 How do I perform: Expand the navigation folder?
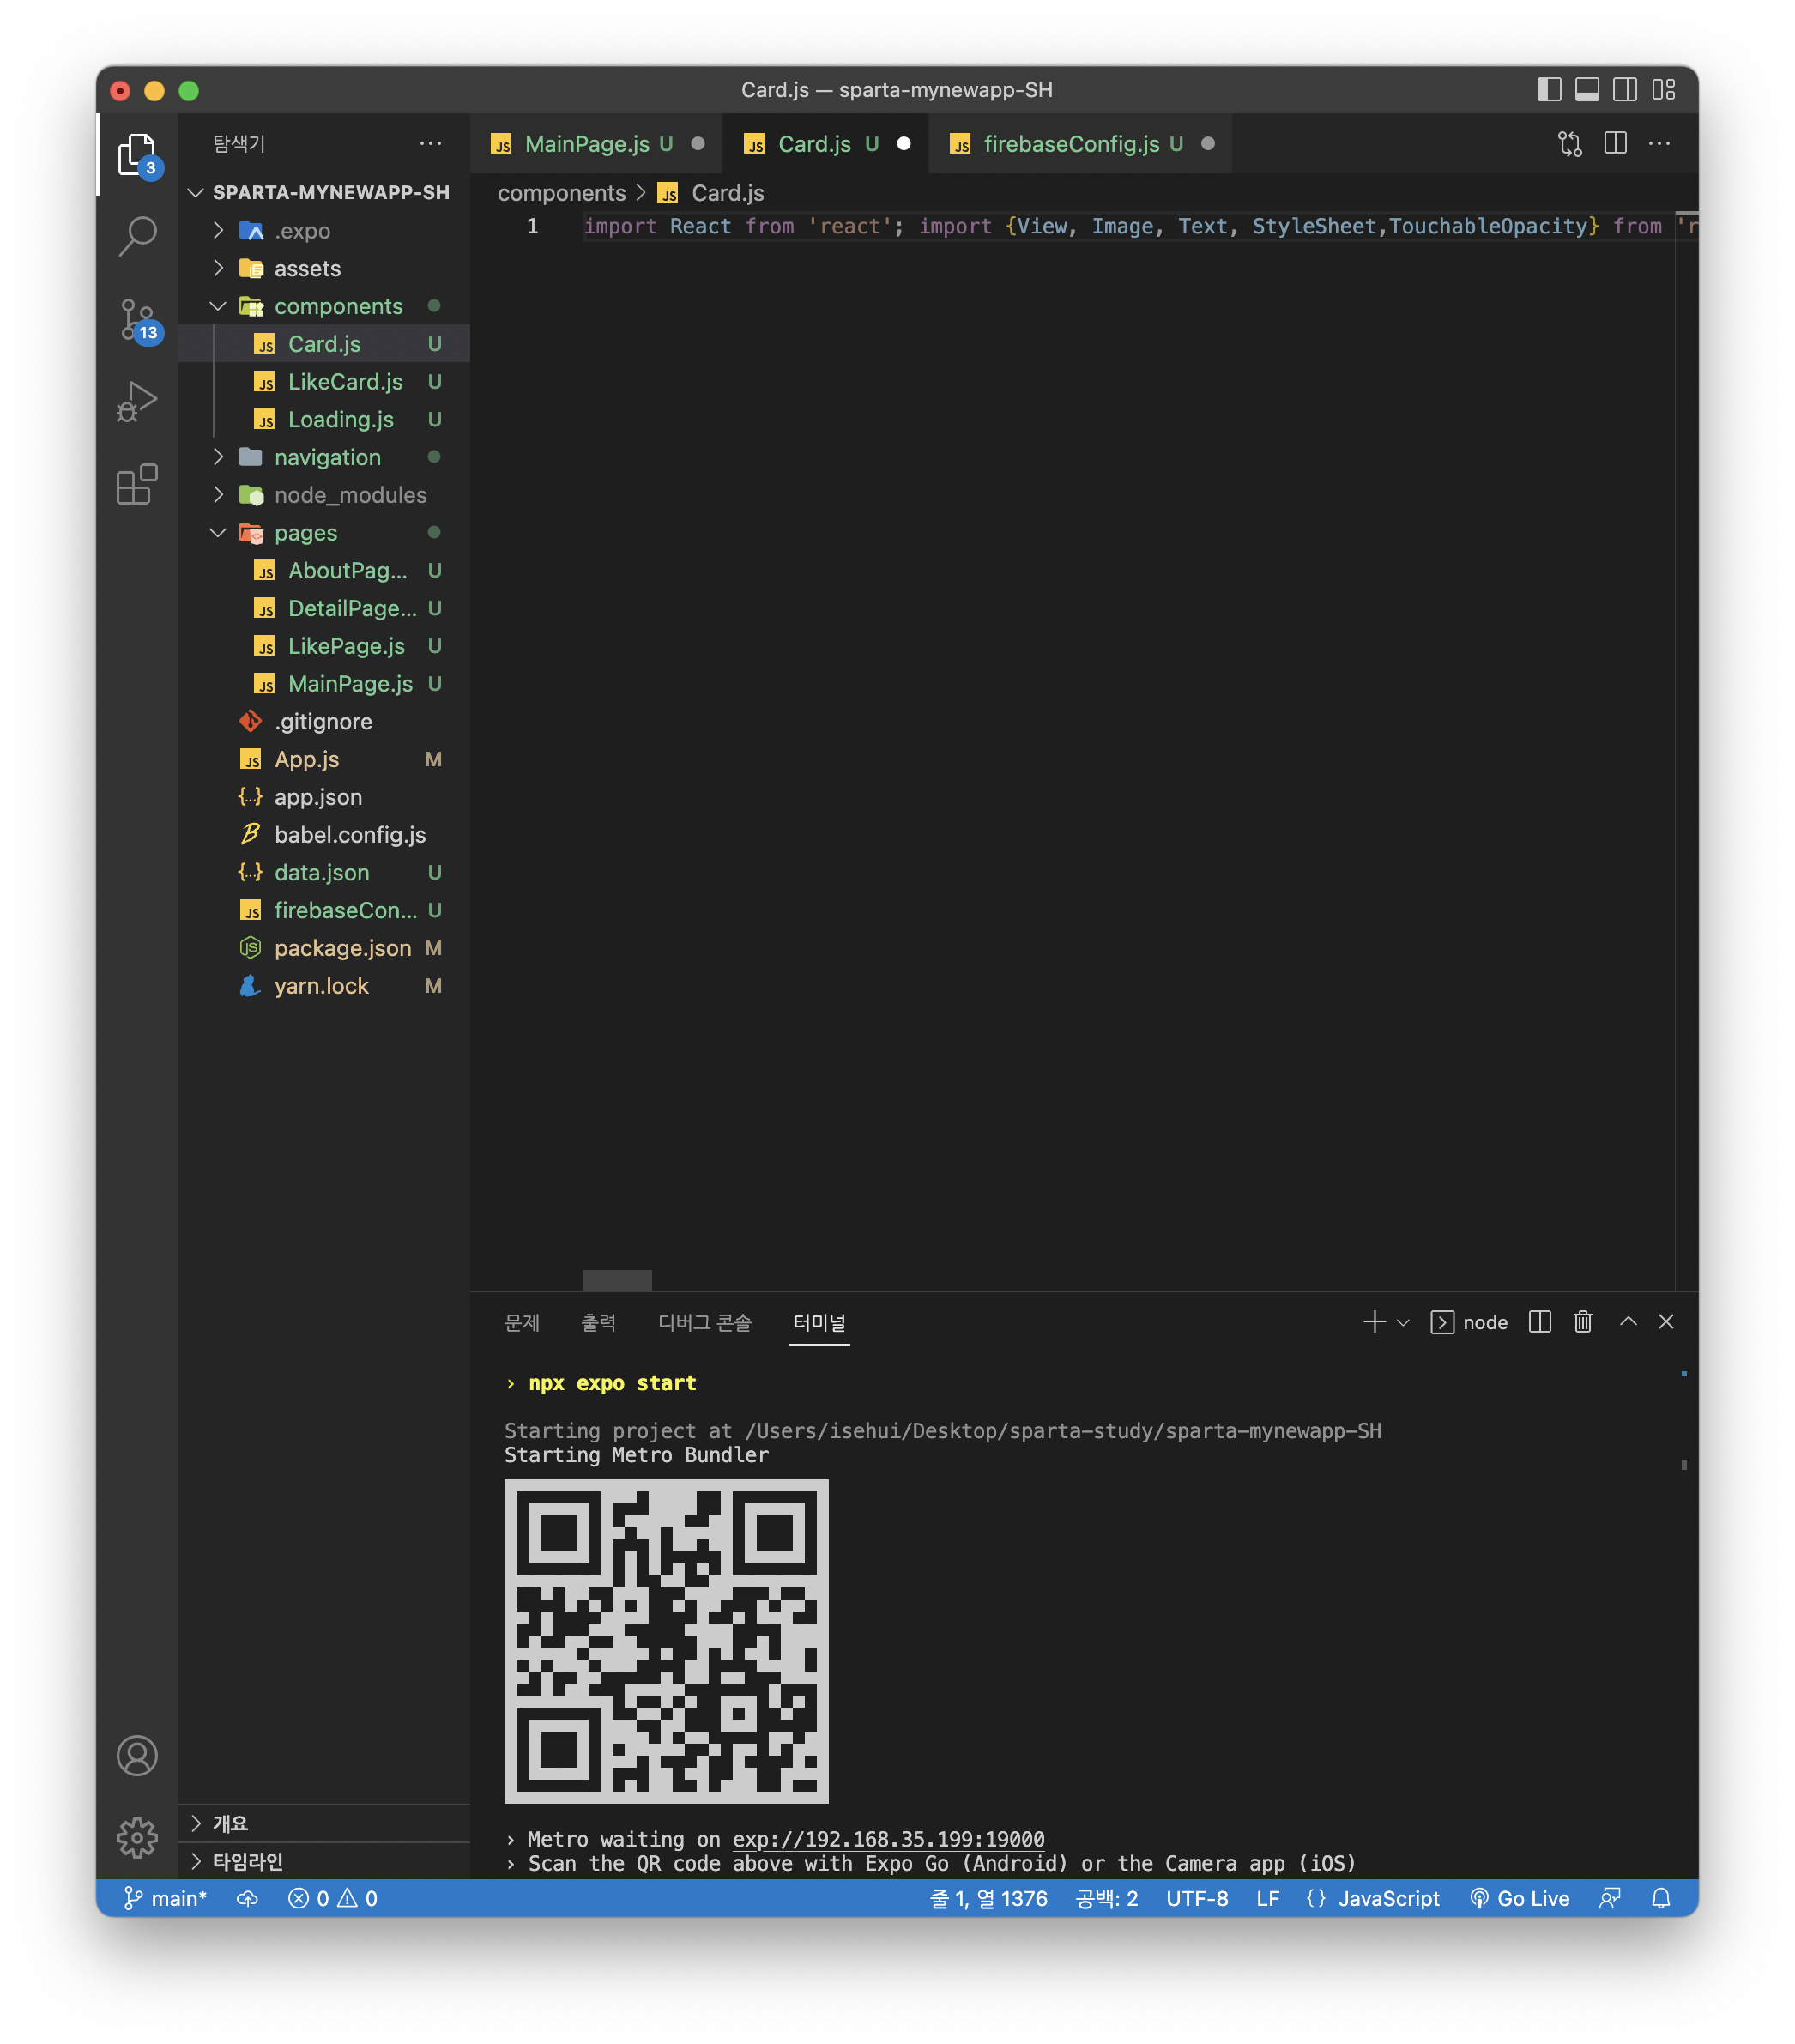click(x=324, y=457)
